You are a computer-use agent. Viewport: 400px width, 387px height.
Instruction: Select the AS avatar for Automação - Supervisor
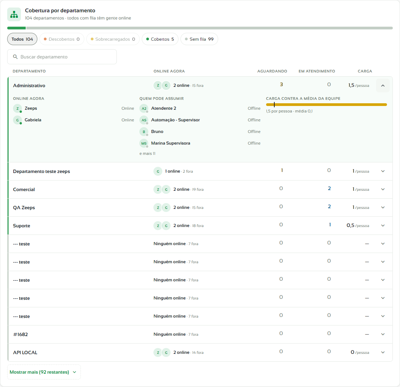(144, 120)
